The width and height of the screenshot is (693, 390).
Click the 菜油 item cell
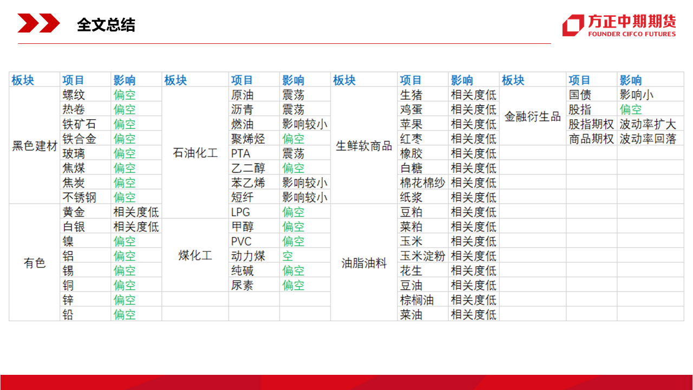[423, 314]
